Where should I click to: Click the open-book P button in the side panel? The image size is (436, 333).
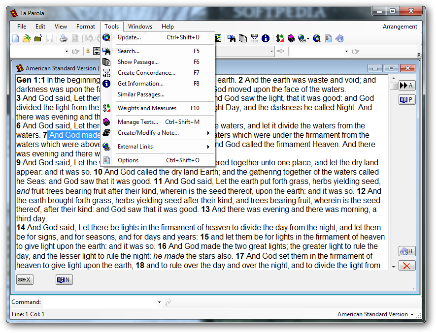click(407, 99)
